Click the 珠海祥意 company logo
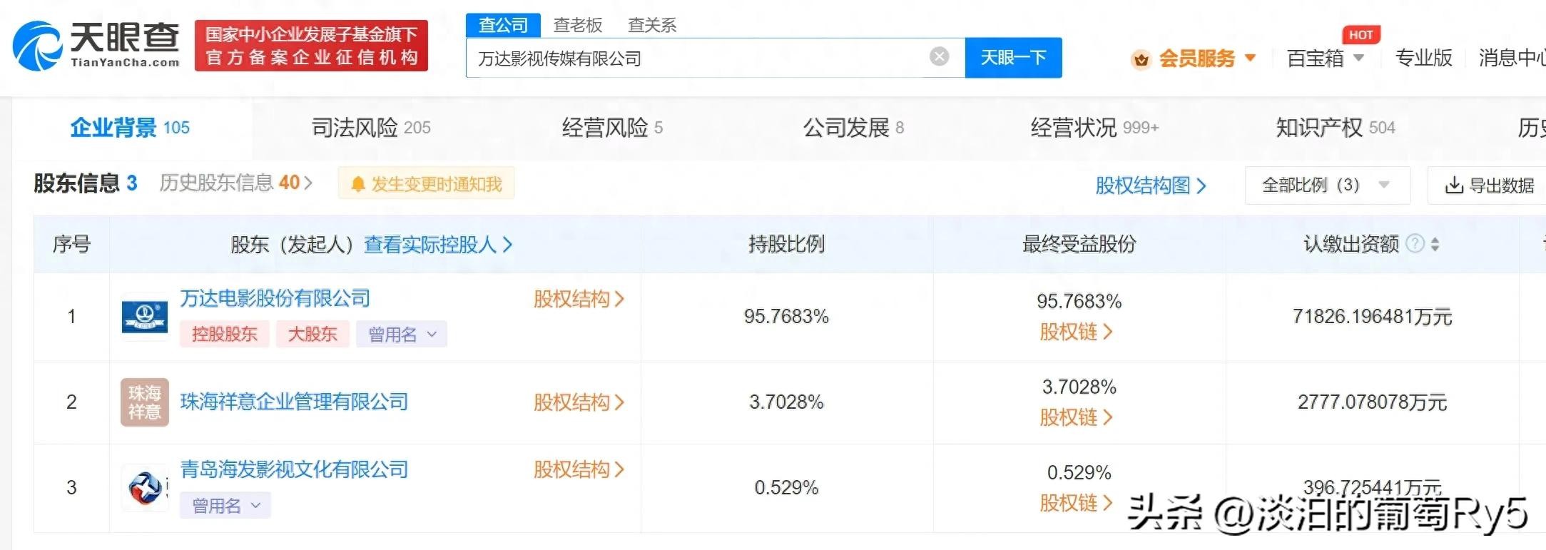The image size is (1546, 550). (145, 402)
